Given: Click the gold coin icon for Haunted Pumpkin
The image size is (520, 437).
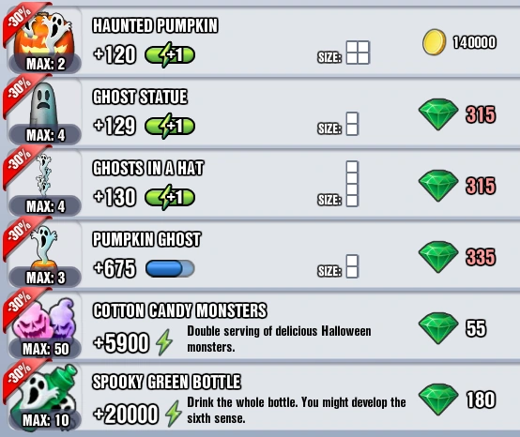Looking at the screenshot, I should tap(434, 42).
